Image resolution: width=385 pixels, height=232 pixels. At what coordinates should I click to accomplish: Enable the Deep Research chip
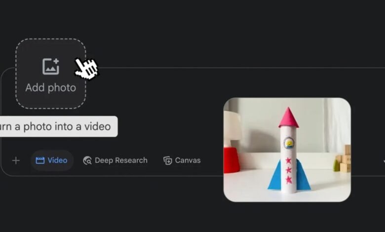[x=115, y=160]
